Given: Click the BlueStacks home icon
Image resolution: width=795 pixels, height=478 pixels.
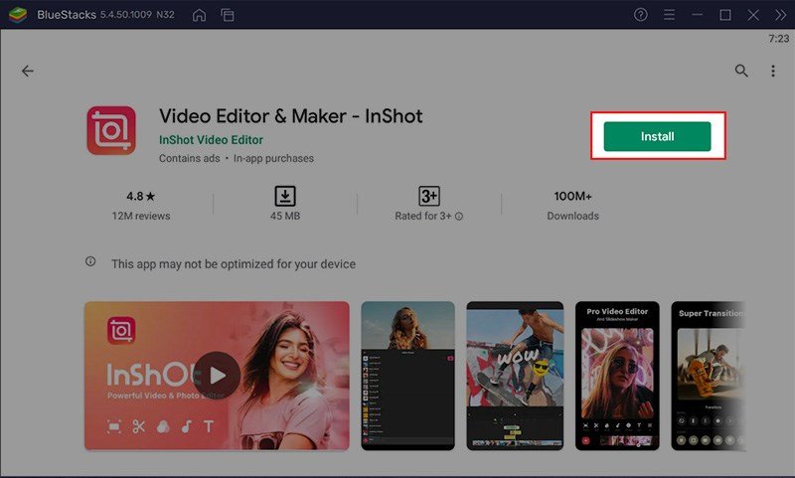Looking at the screenshot, I should [x=200, y=15].
